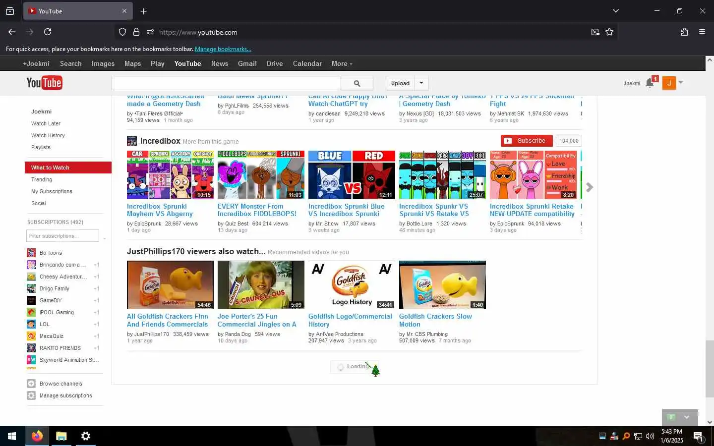The height and width of the screenshot is (446, 714).
Task: Click the Manage bookmarks link
Action: click(223, 49)
